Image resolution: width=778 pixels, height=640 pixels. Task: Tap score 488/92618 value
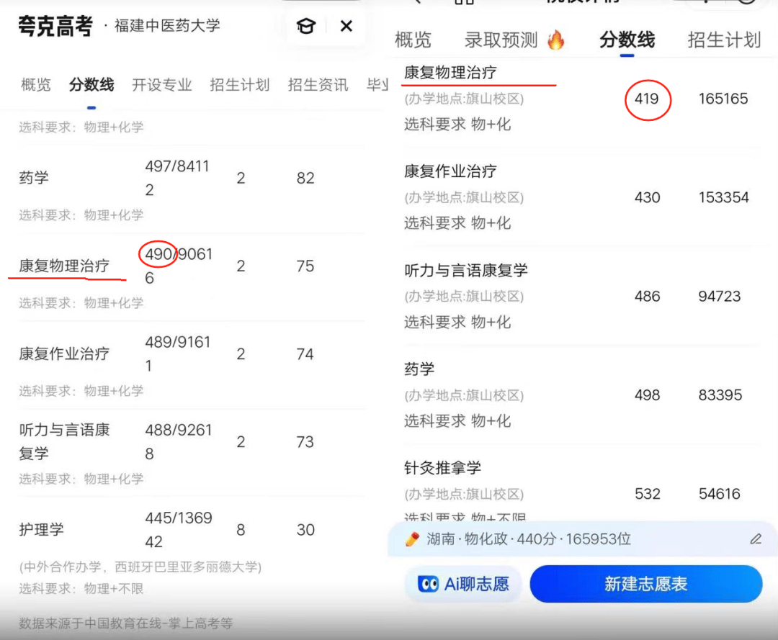(x=179, y=442)
